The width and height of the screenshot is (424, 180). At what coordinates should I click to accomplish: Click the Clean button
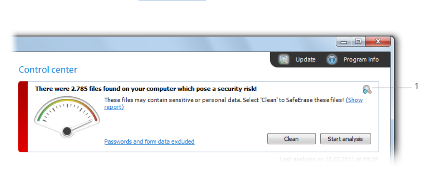(292, 139)
